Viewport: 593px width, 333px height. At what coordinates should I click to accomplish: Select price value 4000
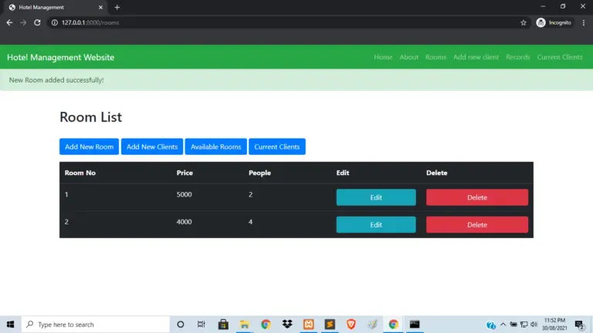coord(185,222)
